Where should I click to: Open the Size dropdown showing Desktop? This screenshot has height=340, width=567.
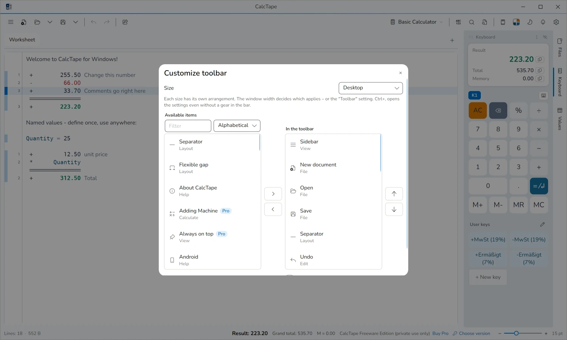370,88
